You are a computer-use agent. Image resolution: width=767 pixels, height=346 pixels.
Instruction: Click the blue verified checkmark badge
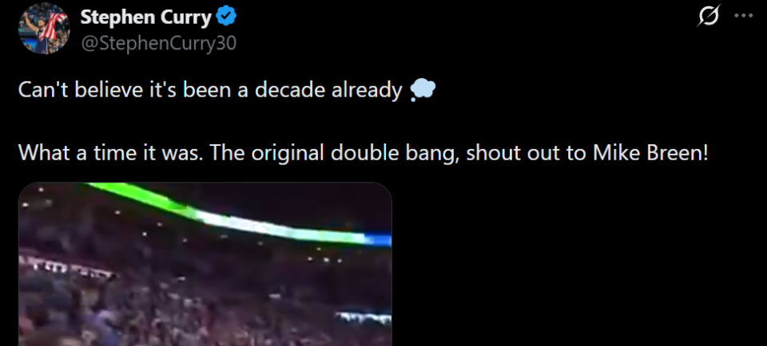pos(226,16)
